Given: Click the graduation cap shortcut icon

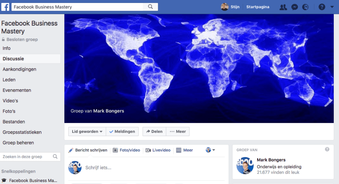Looking at the screenshot, I should pos(4,180).
